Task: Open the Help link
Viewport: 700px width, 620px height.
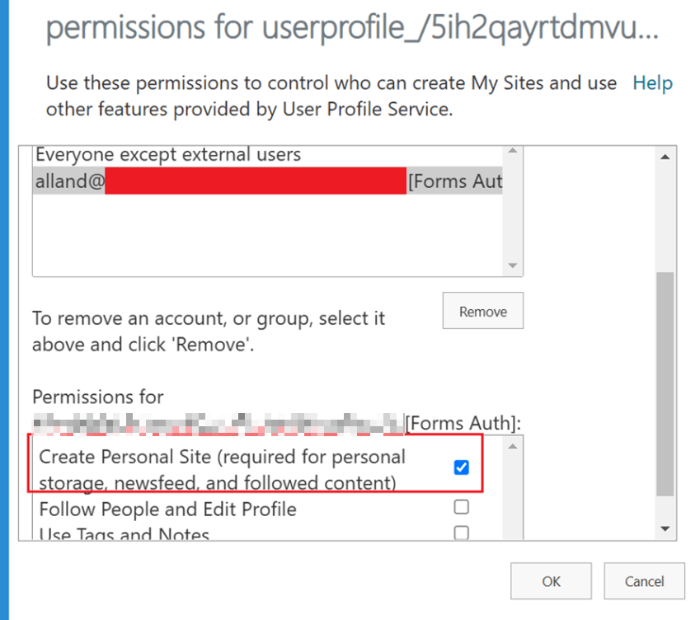Action: point(653,83)
